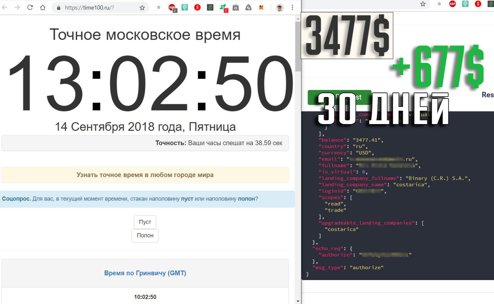Click the time100 page scrollbar thumb

(298, 46)
